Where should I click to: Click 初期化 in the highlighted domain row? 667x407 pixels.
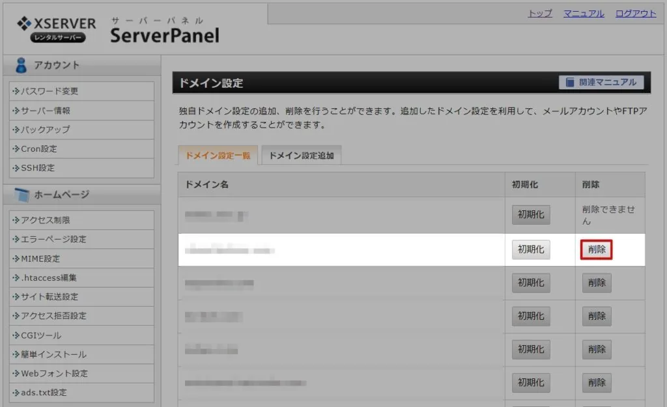531,249
